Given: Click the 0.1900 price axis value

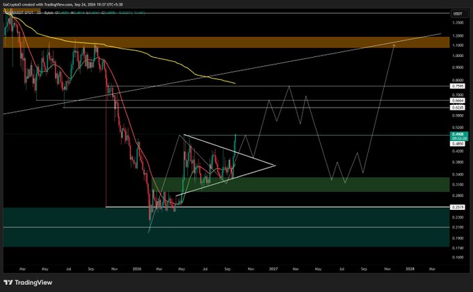Looking at the screenshot, I should pyautogui.click(x=458, y=238).
